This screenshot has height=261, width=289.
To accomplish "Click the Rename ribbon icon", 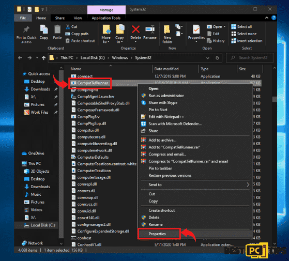I will 150,29.
